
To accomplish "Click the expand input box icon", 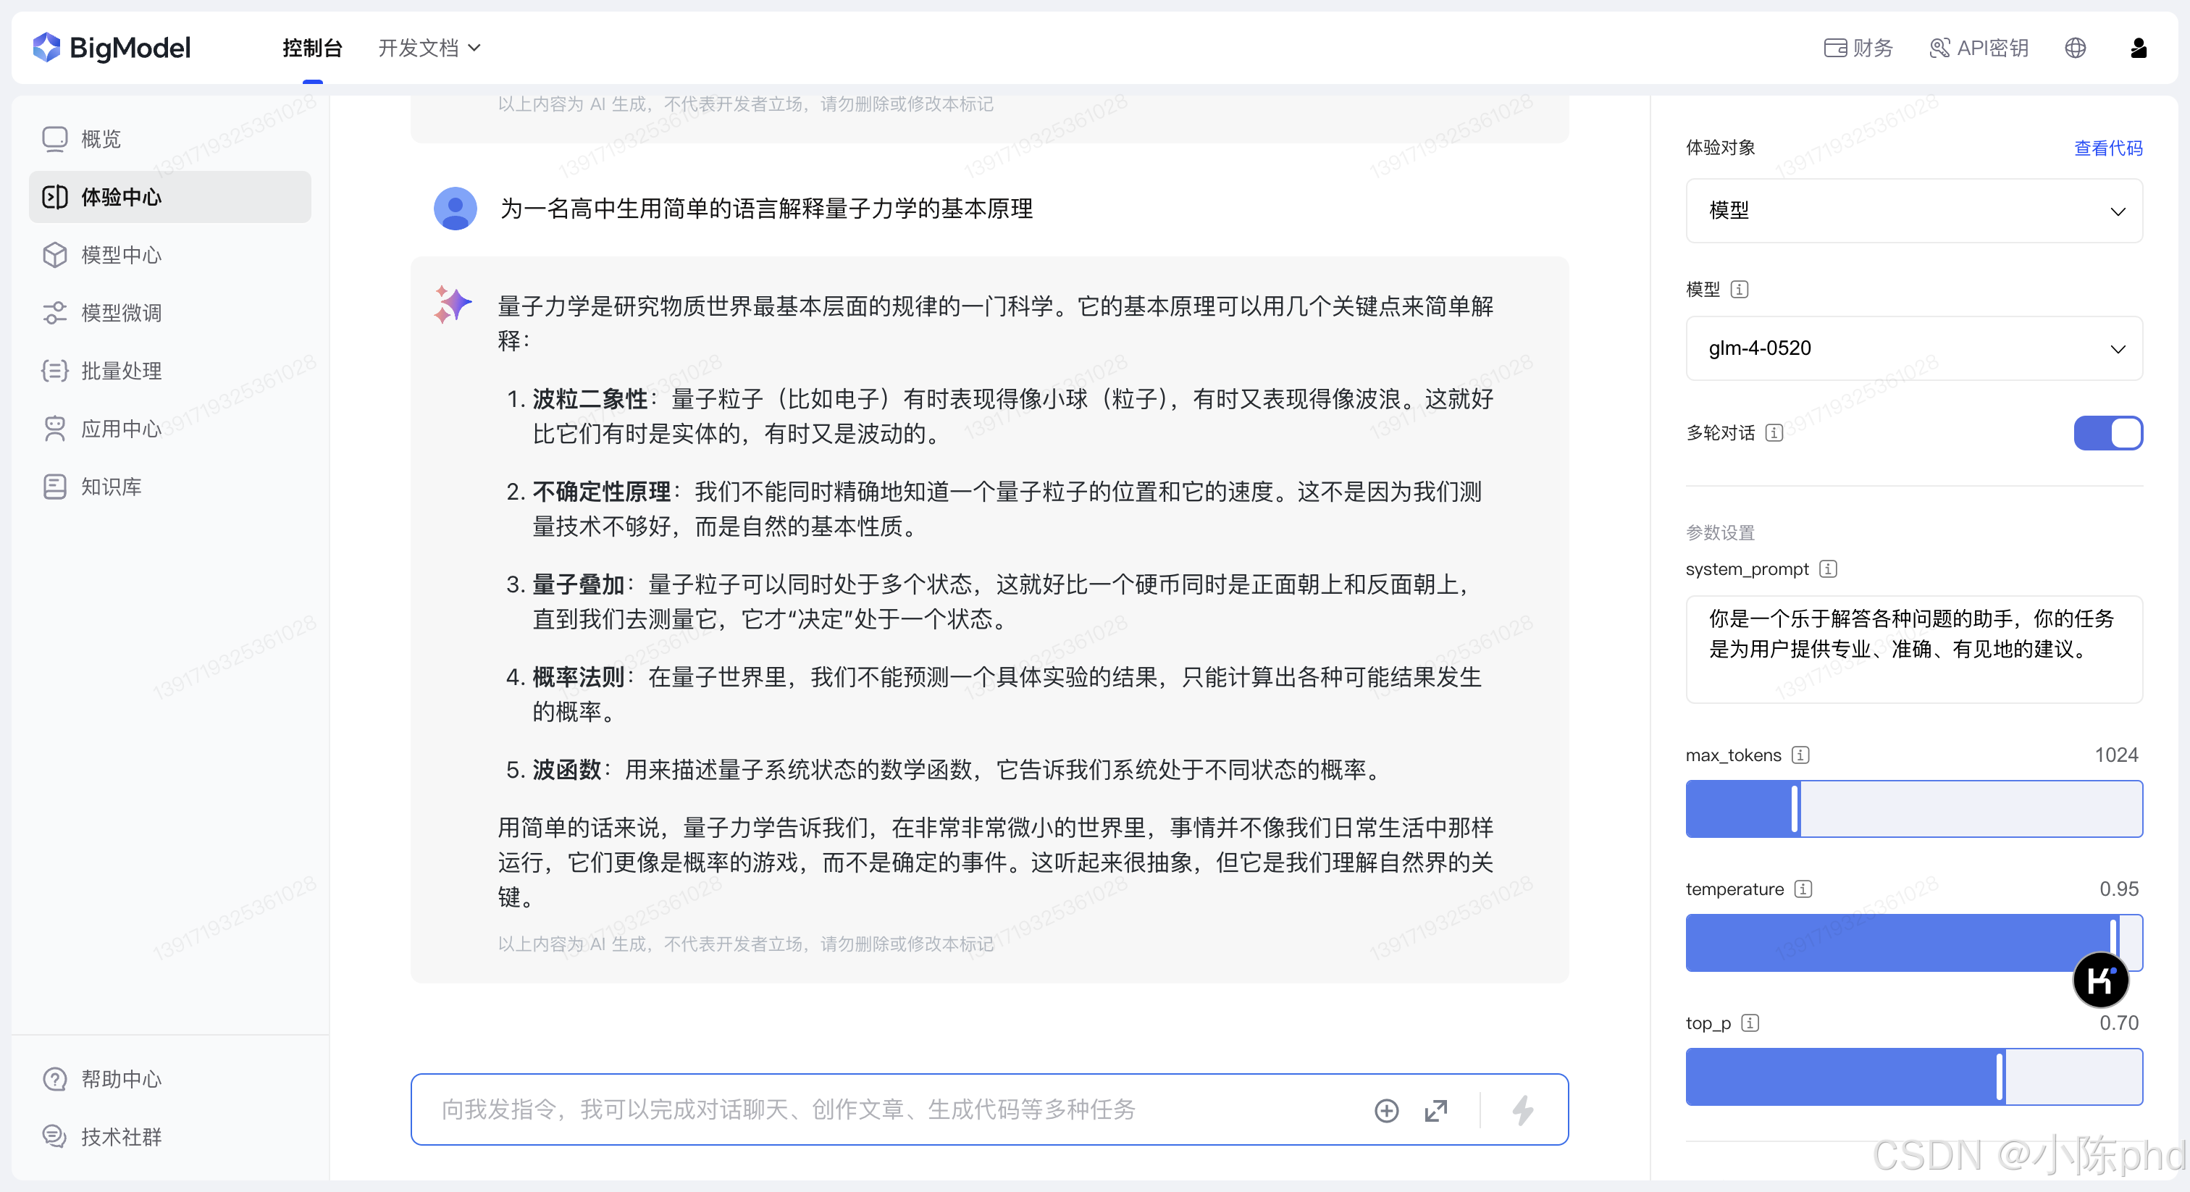I will (1436, 1110).
